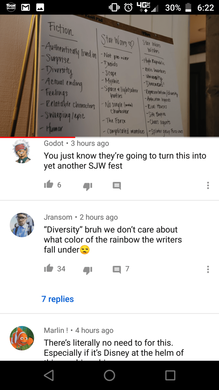This screenshot has height=390, width=219.
Task: Open Jransom's channel name link
Action: 58,217
